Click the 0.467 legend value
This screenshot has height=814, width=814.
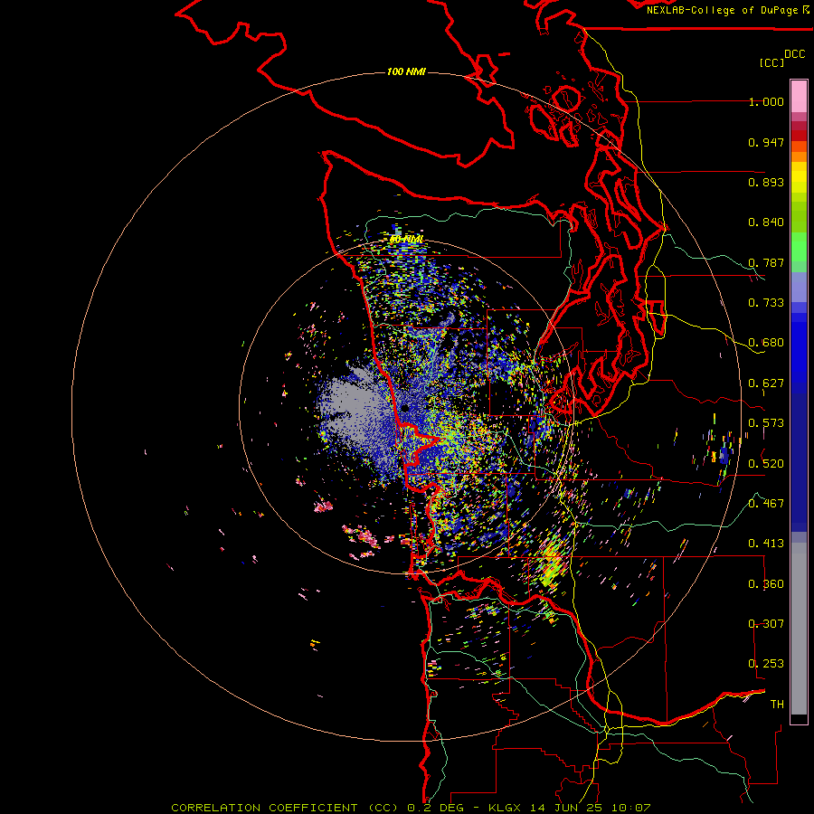[x=766, y=504]
